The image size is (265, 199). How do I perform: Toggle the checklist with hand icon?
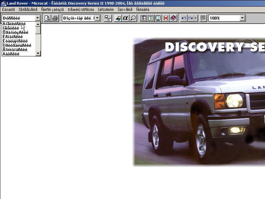pos(108,18)
